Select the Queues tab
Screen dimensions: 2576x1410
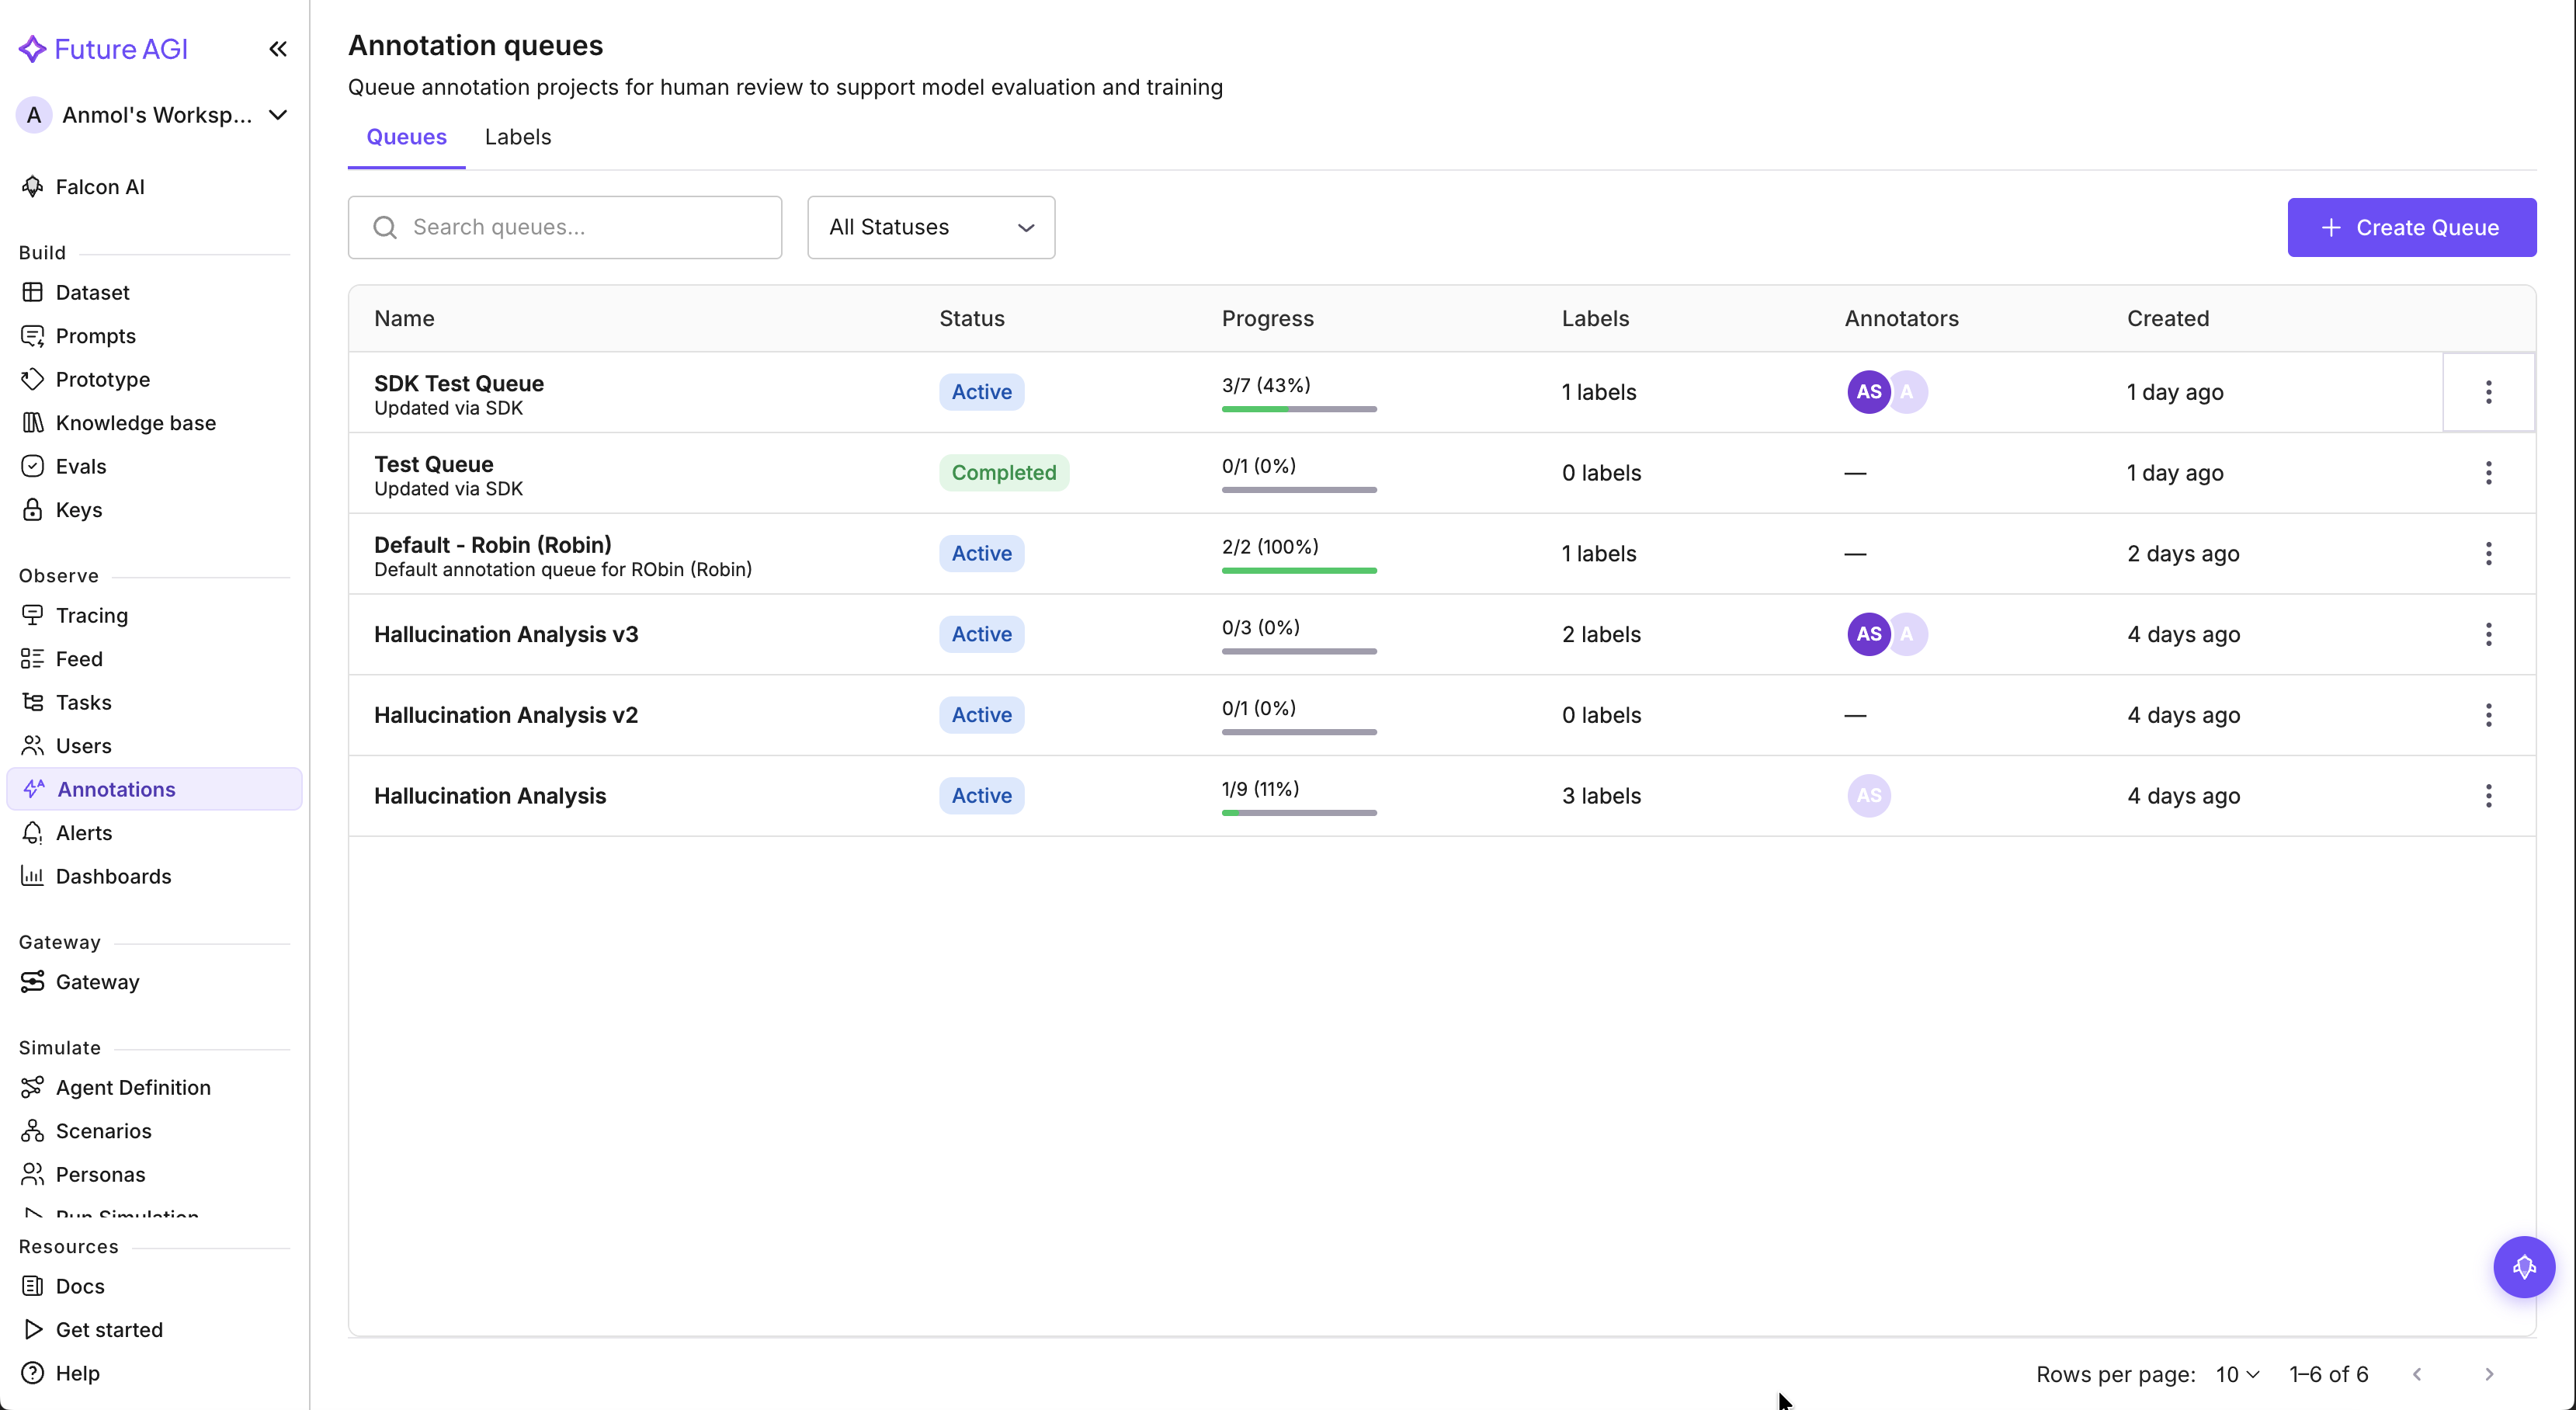[406, 137]
